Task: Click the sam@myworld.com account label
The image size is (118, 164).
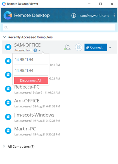Action: [94, 16]
